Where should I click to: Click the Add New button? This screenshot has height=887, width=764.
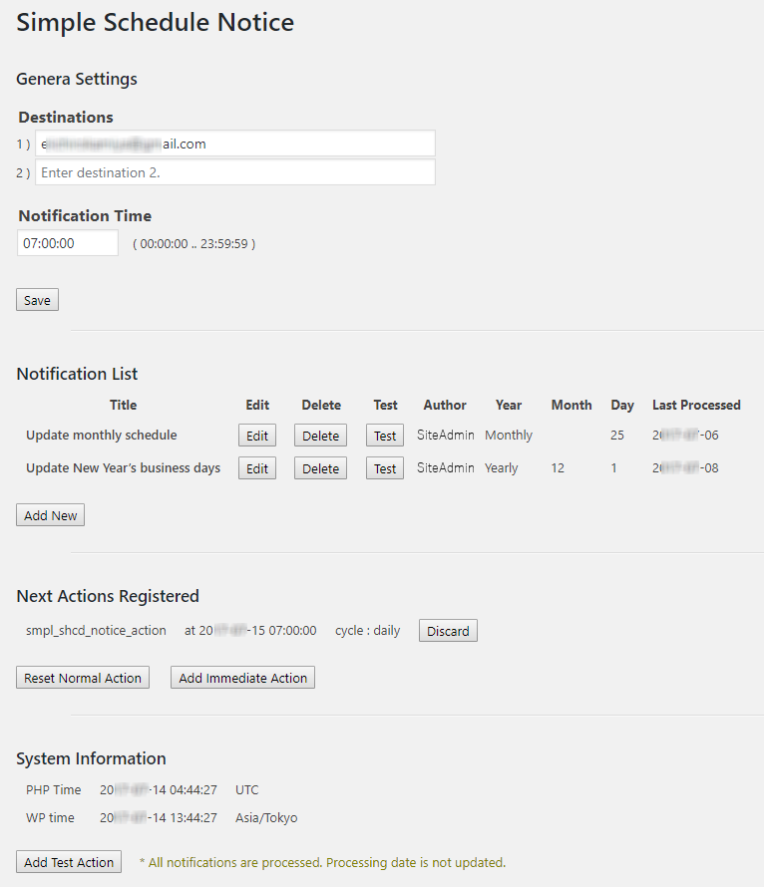pyautogui.click(x=50, y=515)
